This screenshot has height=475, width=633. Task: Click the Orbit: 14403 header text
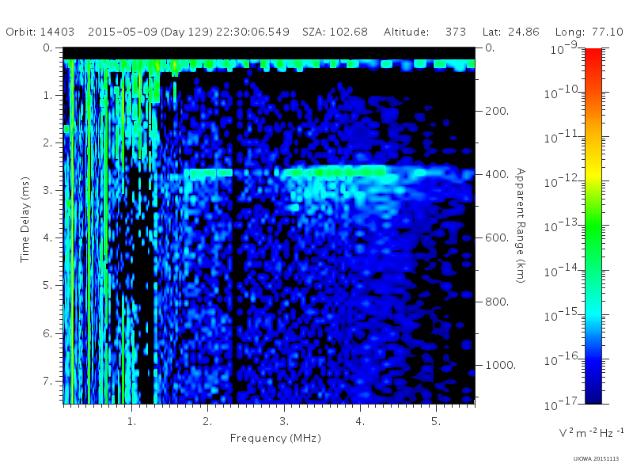click(x=40, y=32)
